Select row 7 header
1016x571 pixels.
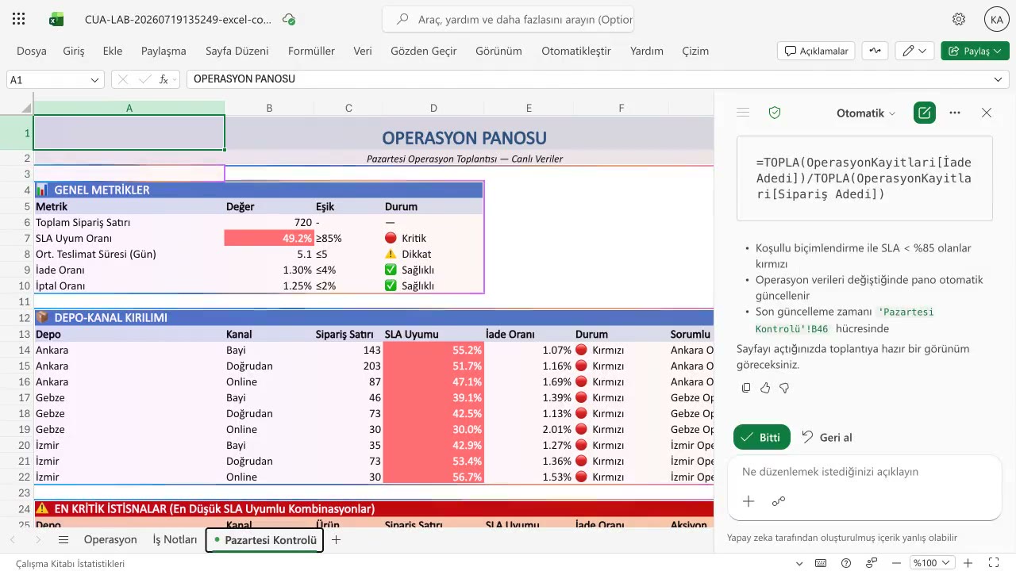coord(17,238)
